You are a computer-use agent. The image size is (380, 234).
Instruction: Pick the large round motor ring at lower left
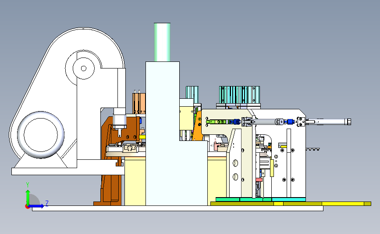(41, 135)
